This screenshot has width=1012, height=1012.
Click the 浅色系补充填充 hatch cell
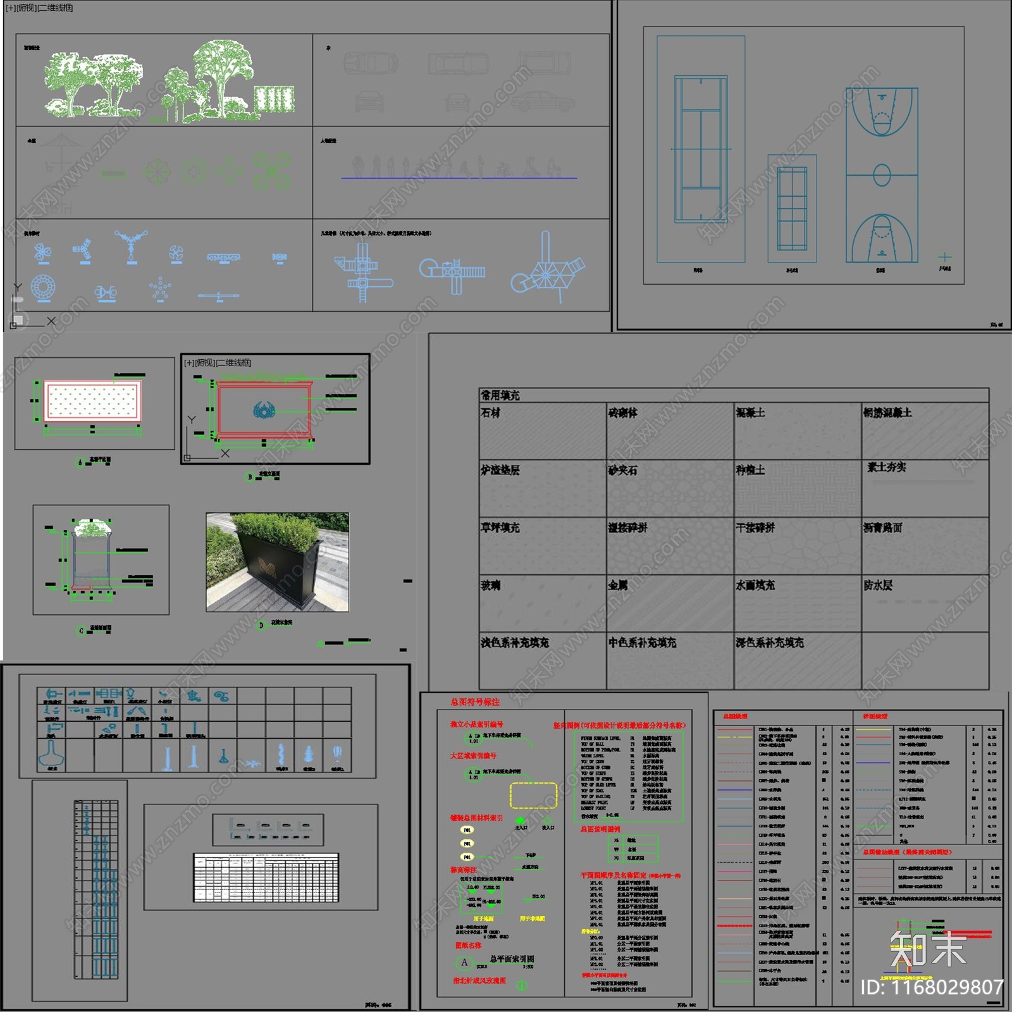point(543,660)
